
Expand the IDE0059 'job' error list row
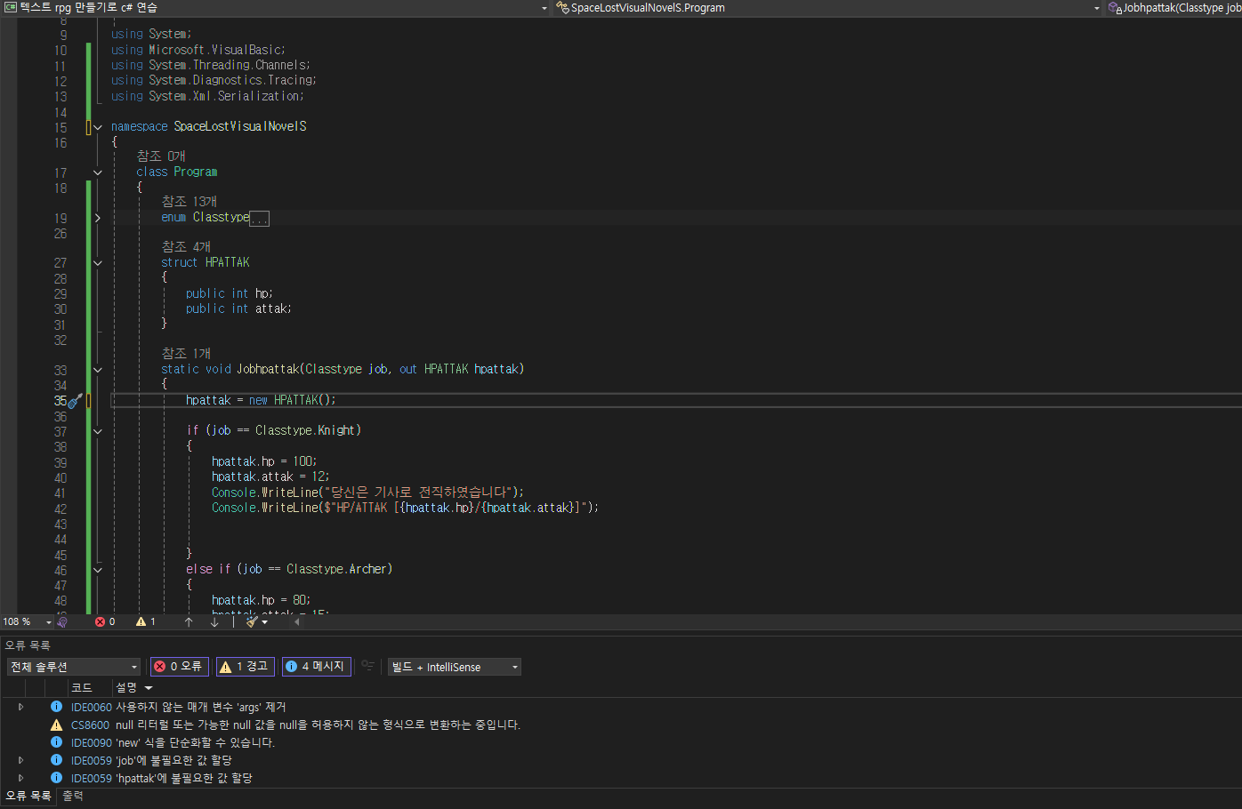[x=21, y=760]
